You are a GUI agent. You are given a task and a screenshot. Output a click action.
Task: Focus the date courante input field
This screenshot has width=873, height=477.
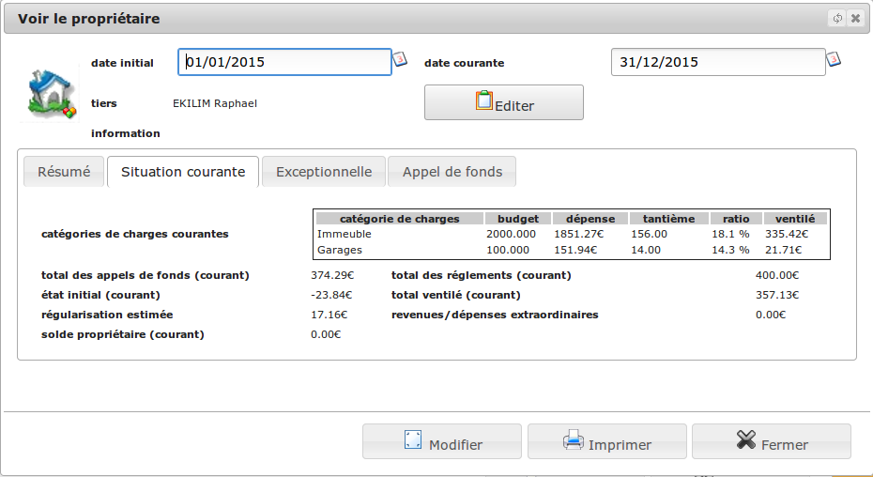pyautogui.click(x=718, y=62)
